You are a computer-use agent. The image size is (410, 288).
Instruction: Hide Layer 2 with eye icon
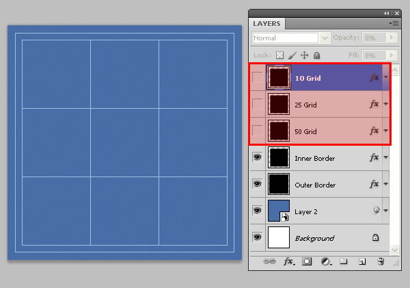pyautogui.click(x=258, y=210)
